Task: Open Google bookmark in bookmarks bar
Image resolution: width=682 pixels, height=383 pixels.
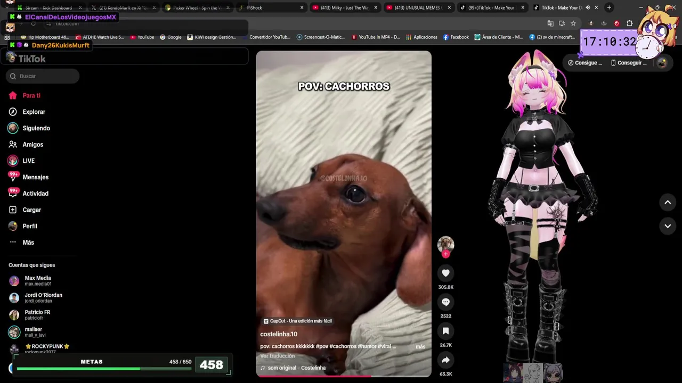Action: click(x=170, y=37)
